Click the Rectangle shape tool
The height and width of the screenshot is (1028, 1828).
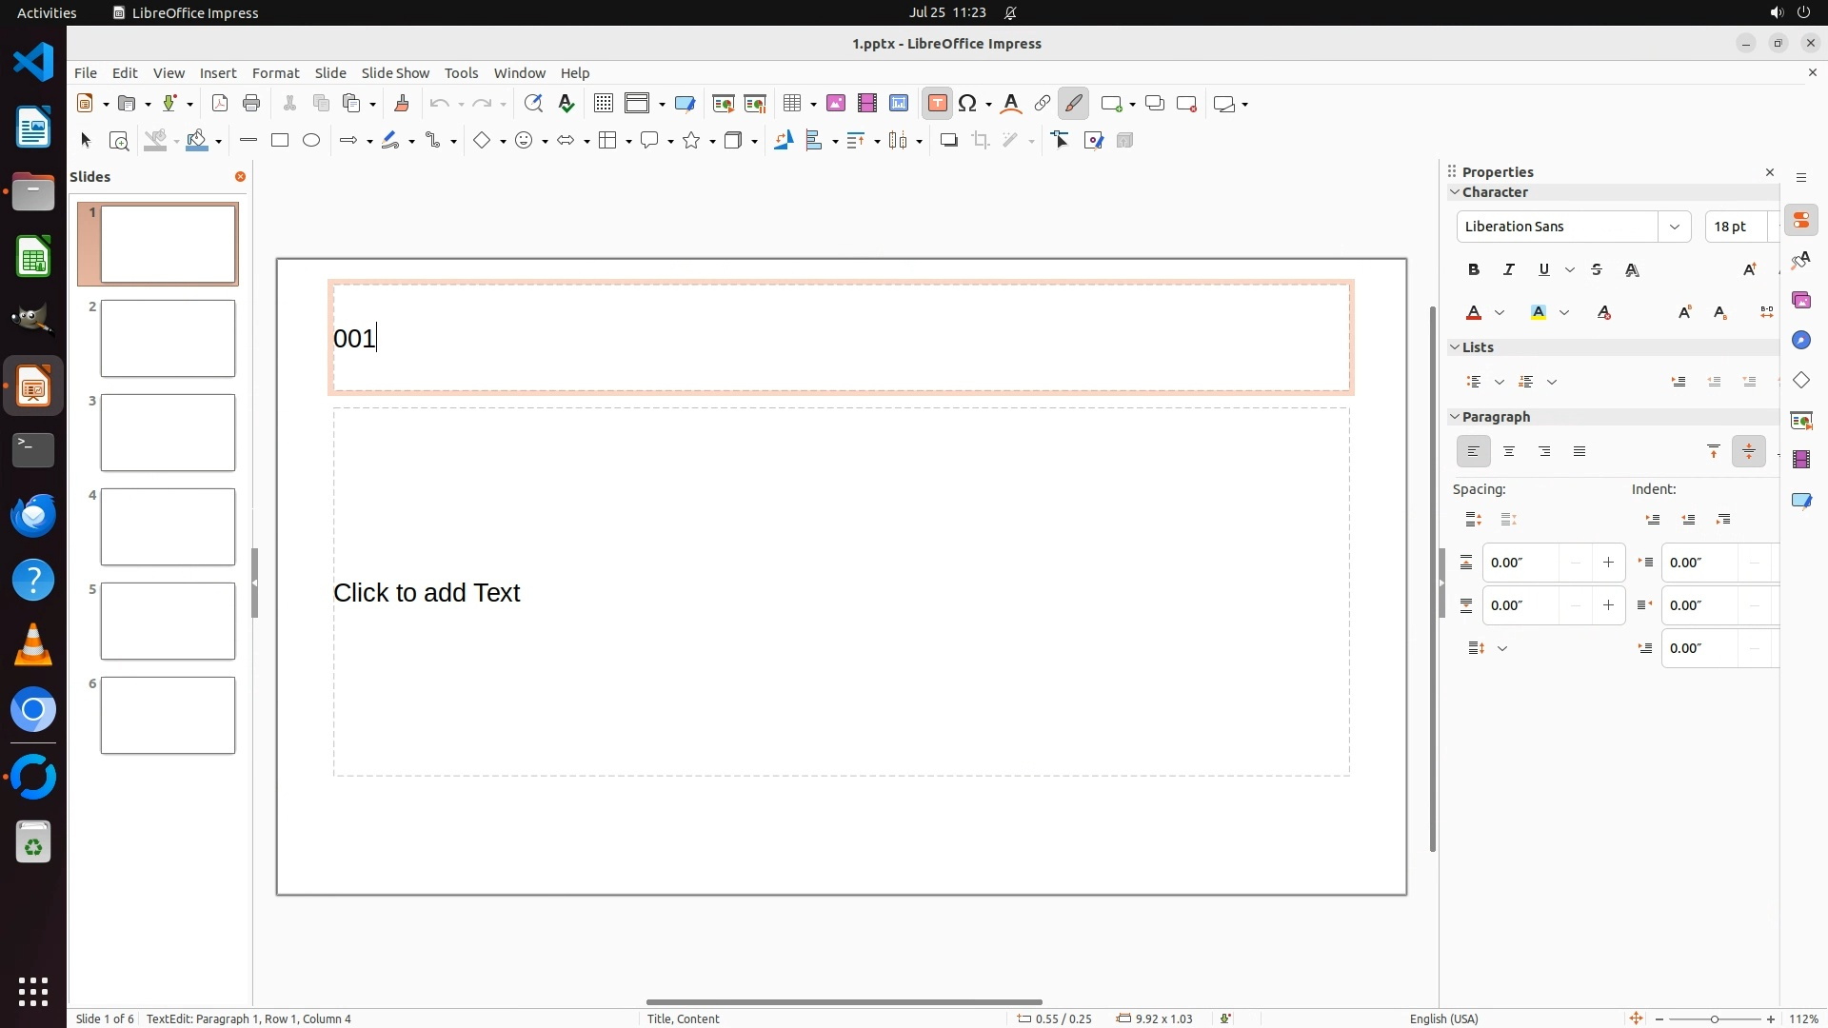pyautogui.click(x=280, y=141)
